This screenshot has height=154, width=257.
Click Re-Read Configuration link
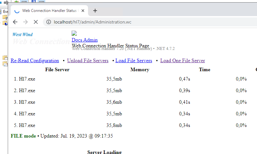tap(35, 61)
